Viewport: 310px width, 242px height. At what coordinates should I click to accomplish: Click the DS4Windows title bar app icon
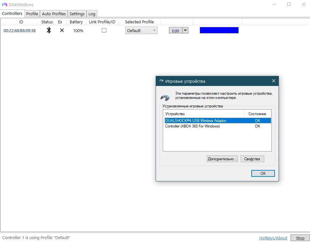5,4
